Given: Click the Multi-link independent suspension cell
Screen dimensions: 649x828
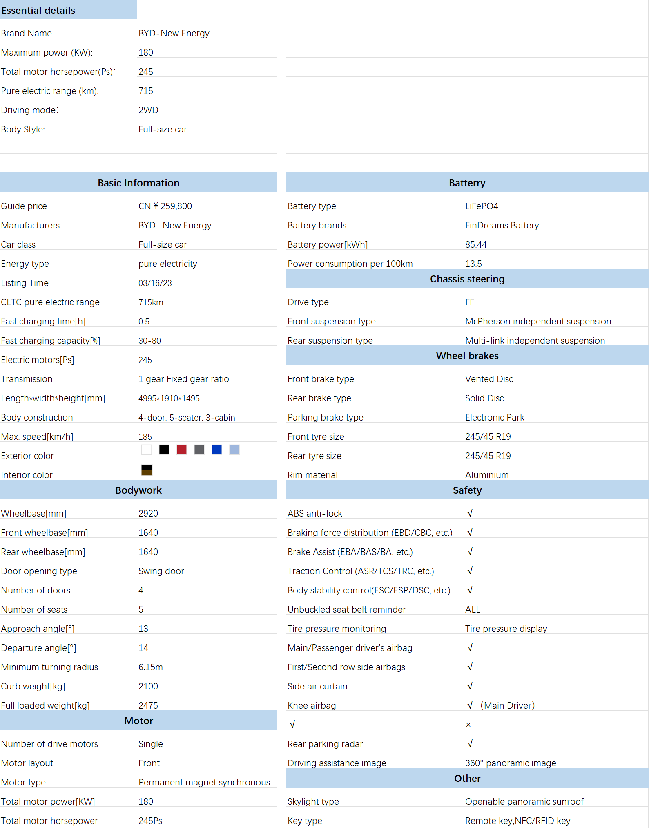Looking at the screenshot, I should pyautogui.click(x=535, y=340).
